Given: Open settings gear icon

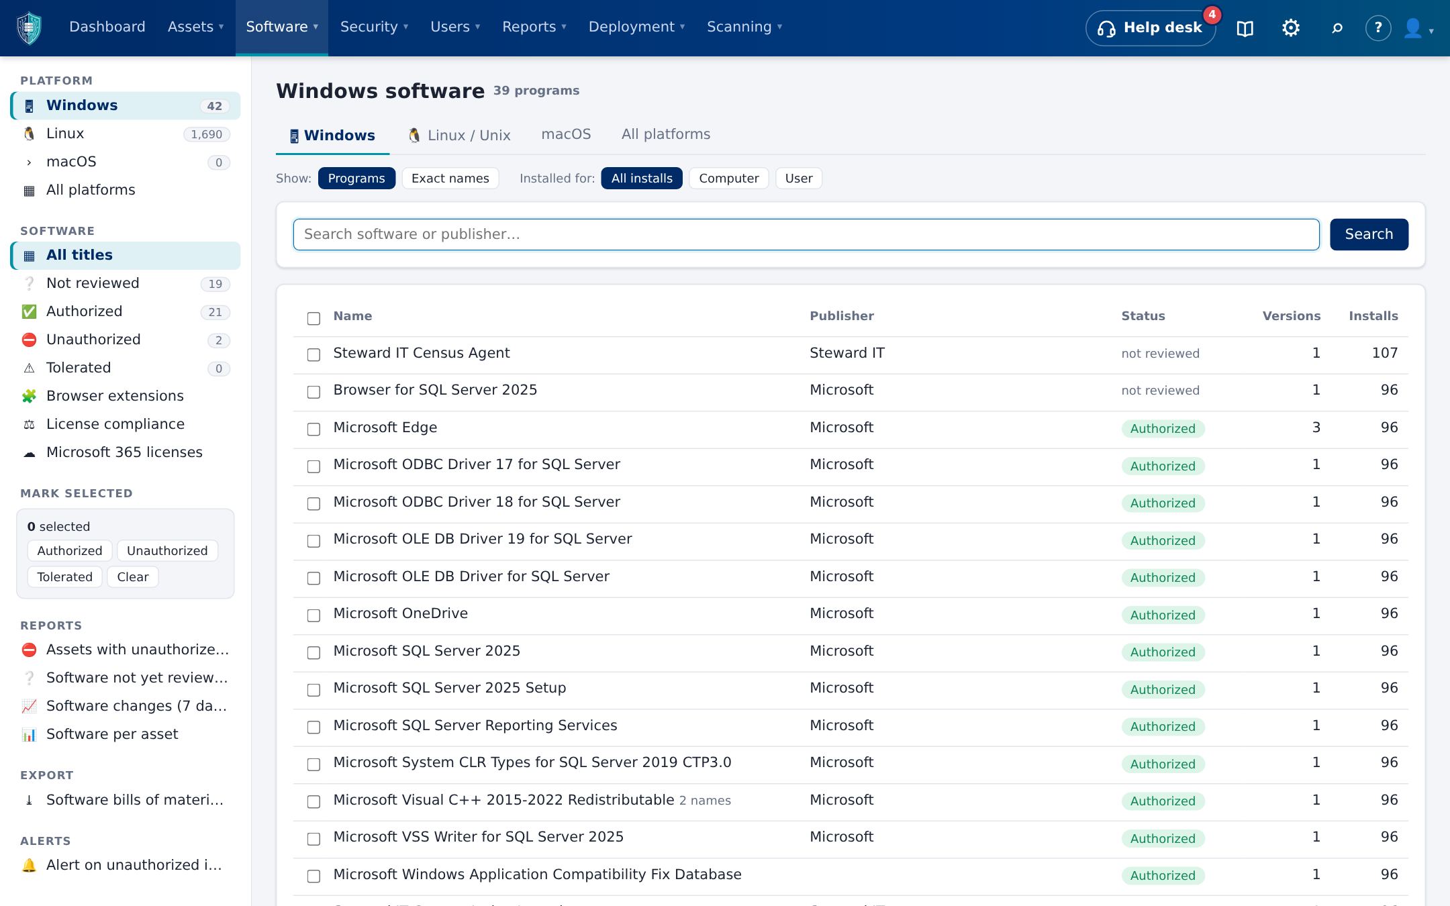Looking at the screenshot, I should [1290, 28].
